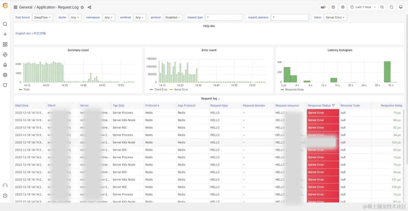Sort by Tap Side column header

coord(119,106)
